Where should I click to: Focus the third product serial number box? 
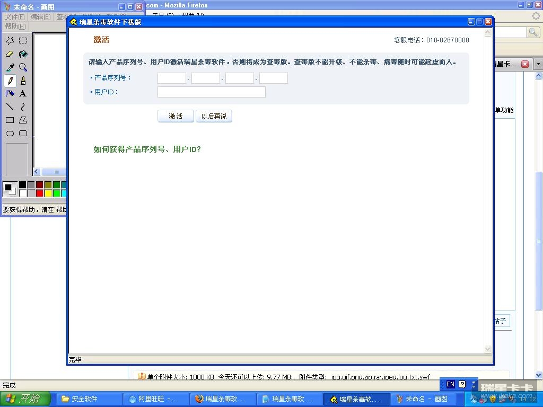point(240,78)
